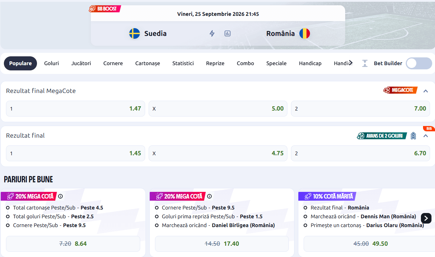Click the collapse-all markets icon beside Bet Builder
The height and width of the screenshot is (257, 435).
(x=365, y=63)
